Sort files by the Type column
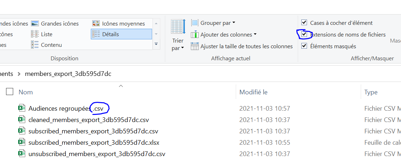The width and height of the screenshot is (401, 166). pos(371,92)
